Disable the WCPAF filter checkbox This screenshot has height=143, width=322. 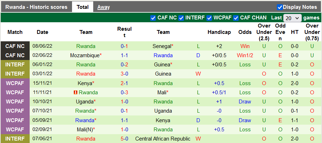pyautogui.click(x=209, y=18)
